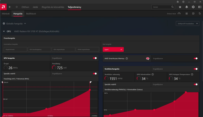Switch to the Mérések tab
This screenshot has height=117, width=203.
(6, 14)
